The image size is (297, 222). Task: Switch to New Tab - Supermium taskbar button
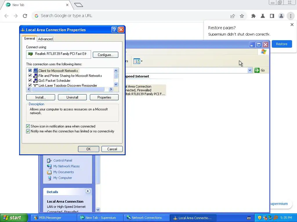click(x=100, y=218)
